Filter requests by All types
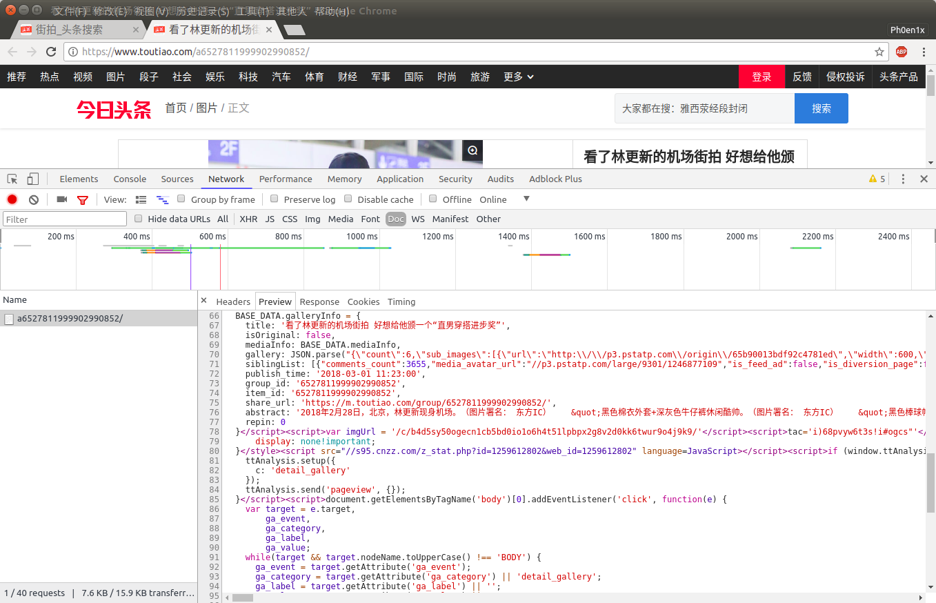Image resolution: width=936 pixels, height=603 pixels. [x=223, y=219]
